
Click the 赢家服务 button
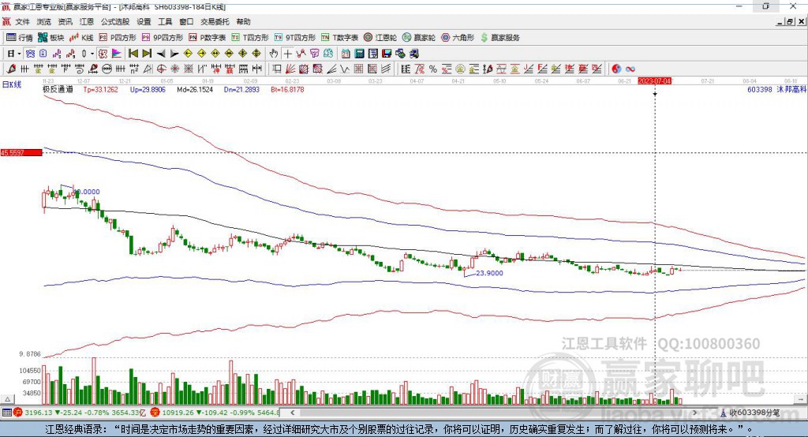[x=499, y=38]
